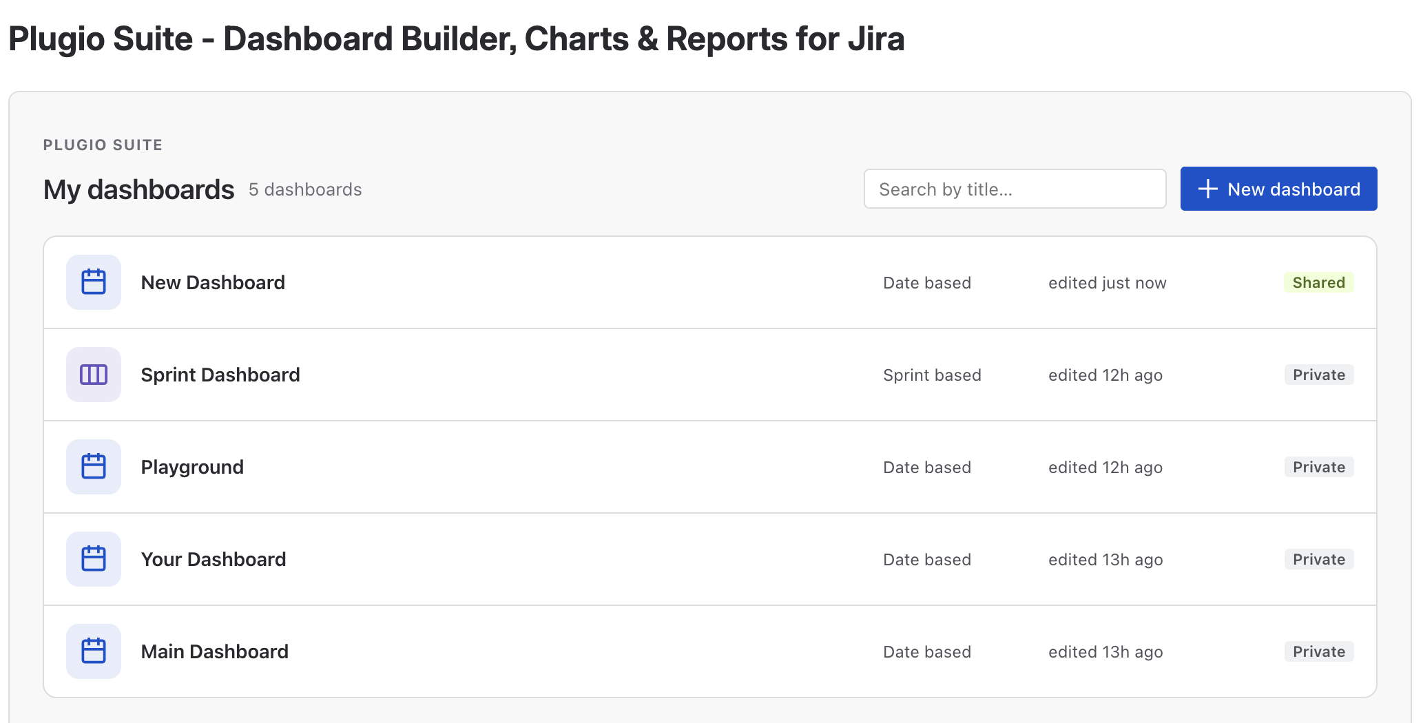
Task: Click 'Date based' on Main Dashboard row
Action: [x=927, y=652]
